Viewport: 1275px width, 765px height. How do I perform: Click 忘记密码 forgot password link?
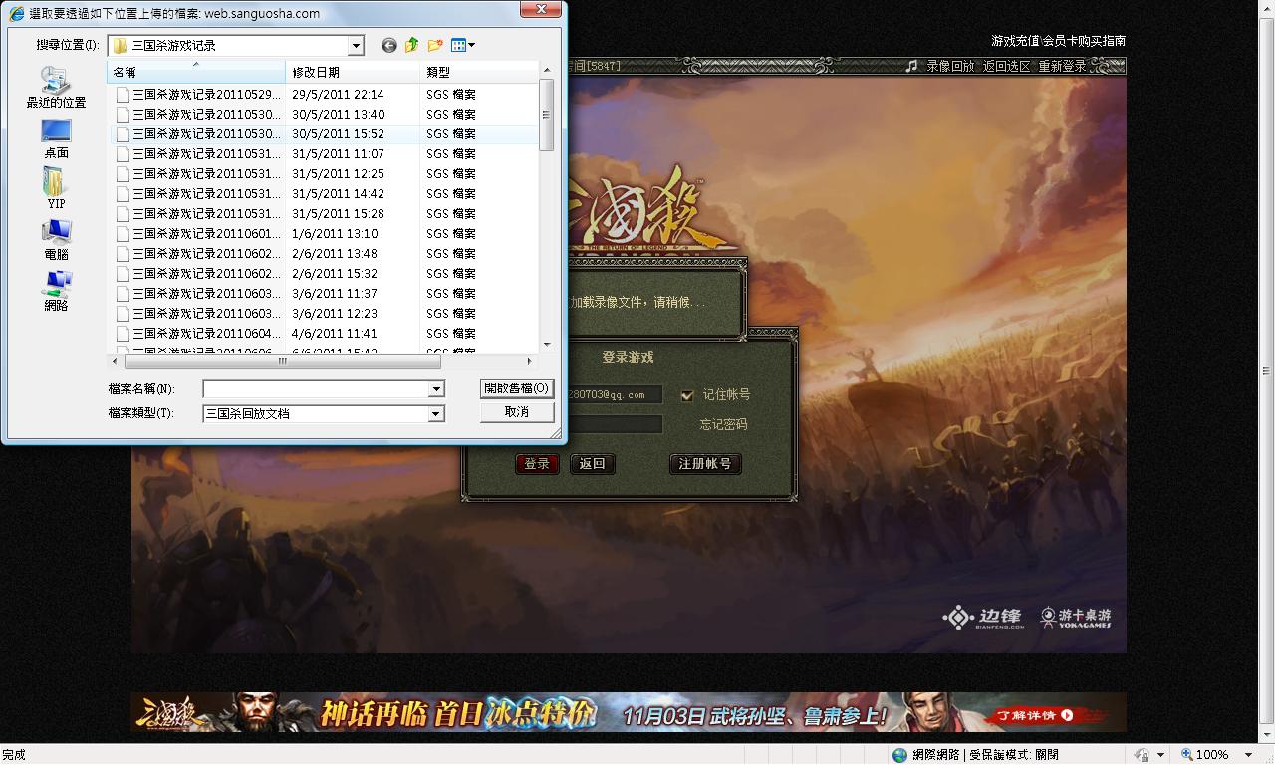[x=723, y=424]
